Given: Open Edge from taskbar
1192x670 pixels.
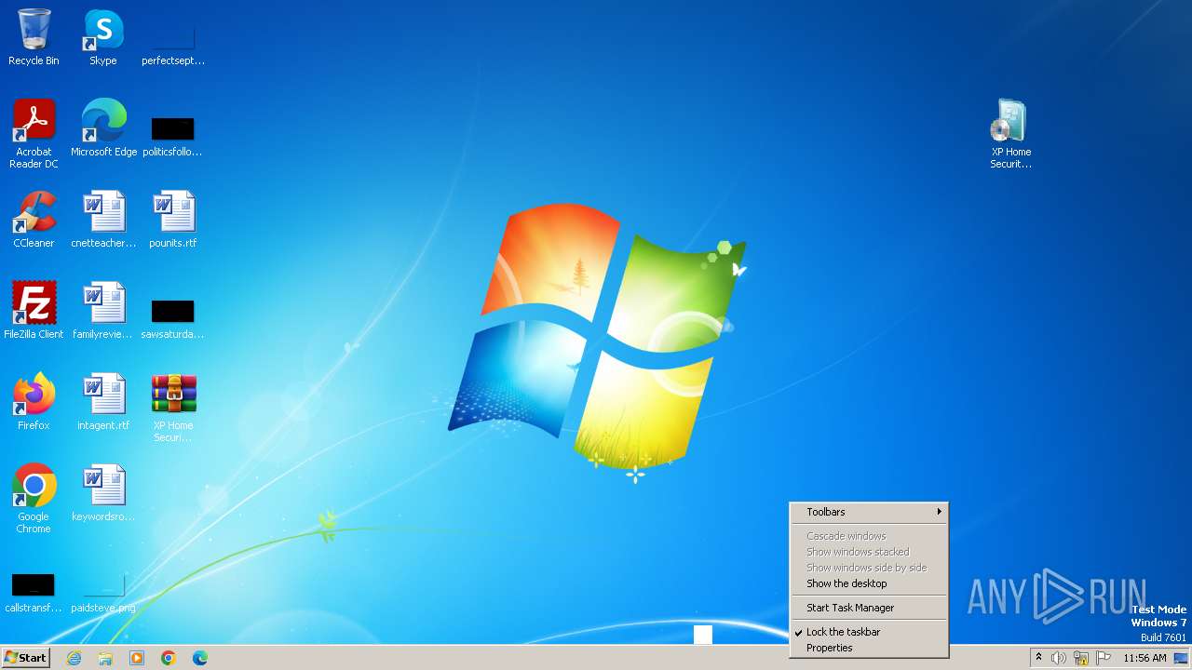Looking at the screenshot, I should [200, 658].
